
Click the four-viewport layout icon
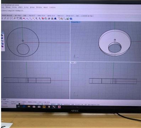pos(21,18)
